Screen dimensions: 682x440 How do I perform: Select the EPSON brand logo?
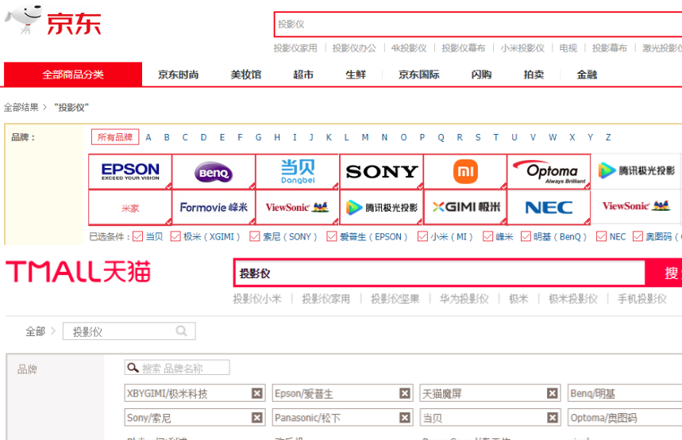(130, 171)
